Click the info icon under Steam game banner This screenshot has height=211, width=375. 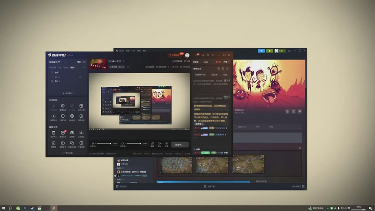(293, 112)
